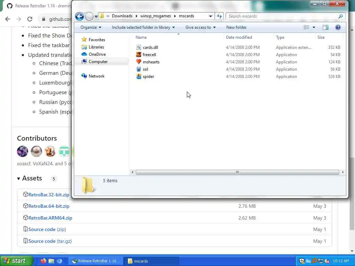Screen dimensions: 355x266
Task: Open the view options dropdown arrow
Action: [314, 27]
